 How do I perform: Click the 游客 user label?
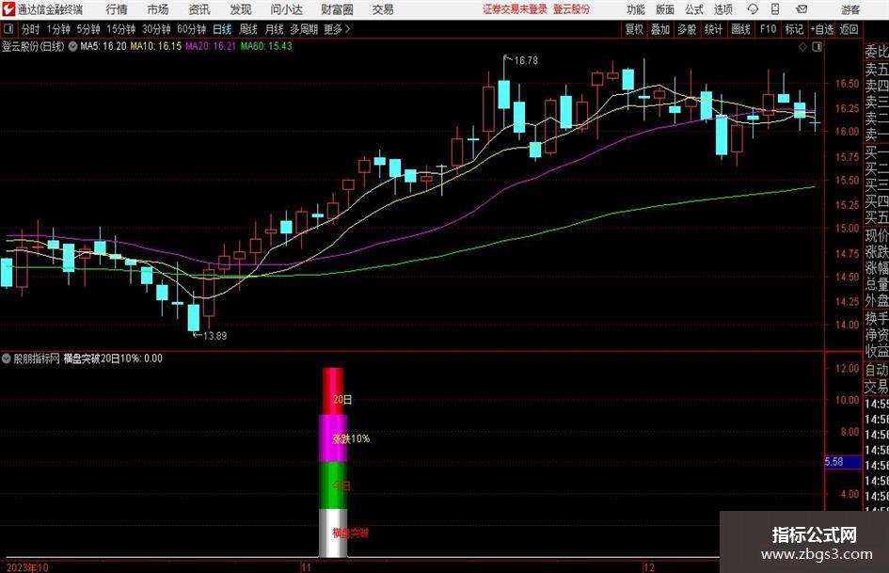tap(849, 9)
